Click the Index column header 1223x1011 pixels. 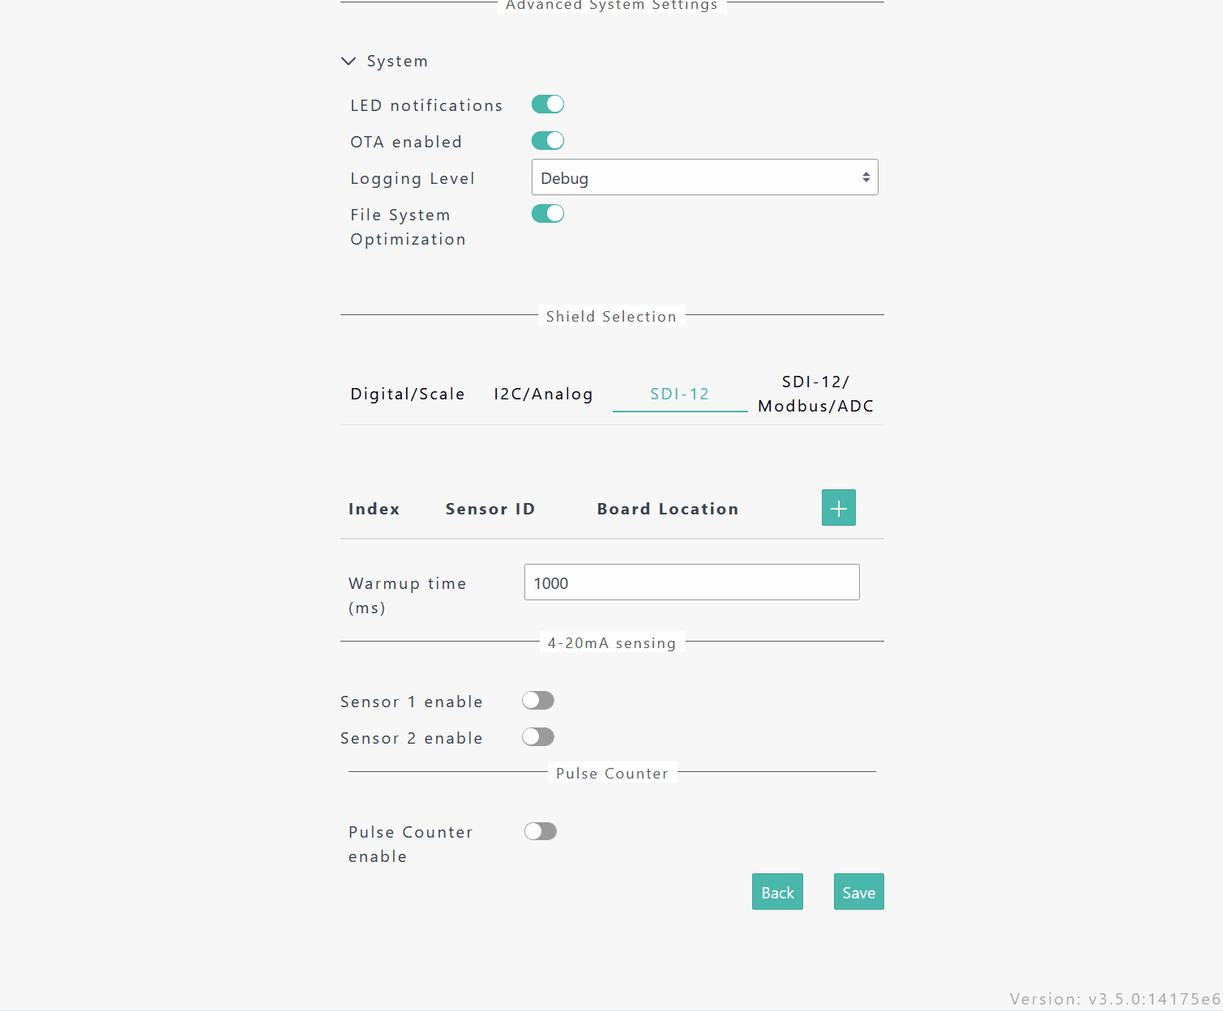click(374, 510)
